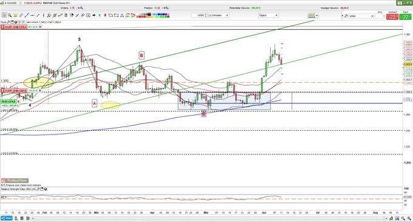Click the green Kauf buy button
The width and height of the screenshot is (413, 222).
coord(405,16)
